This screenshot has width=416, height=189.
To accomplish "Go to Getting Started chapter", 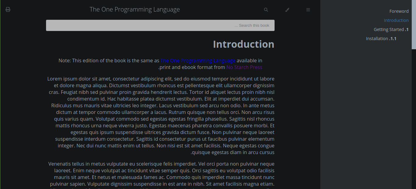I will [x=391, y=29].
